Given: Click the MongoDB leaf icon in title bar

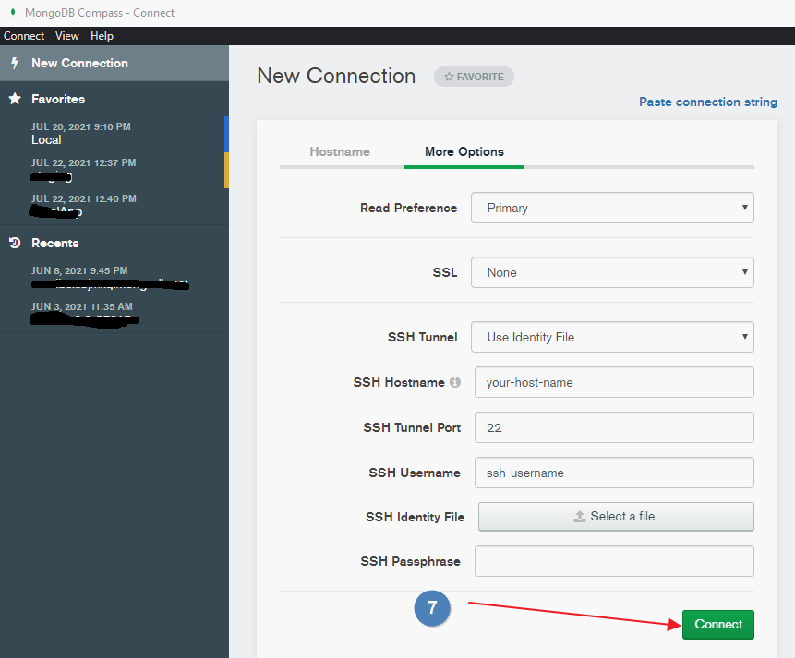Looking at the screenshot, I should pyautogui.click(x=13, y=12).
